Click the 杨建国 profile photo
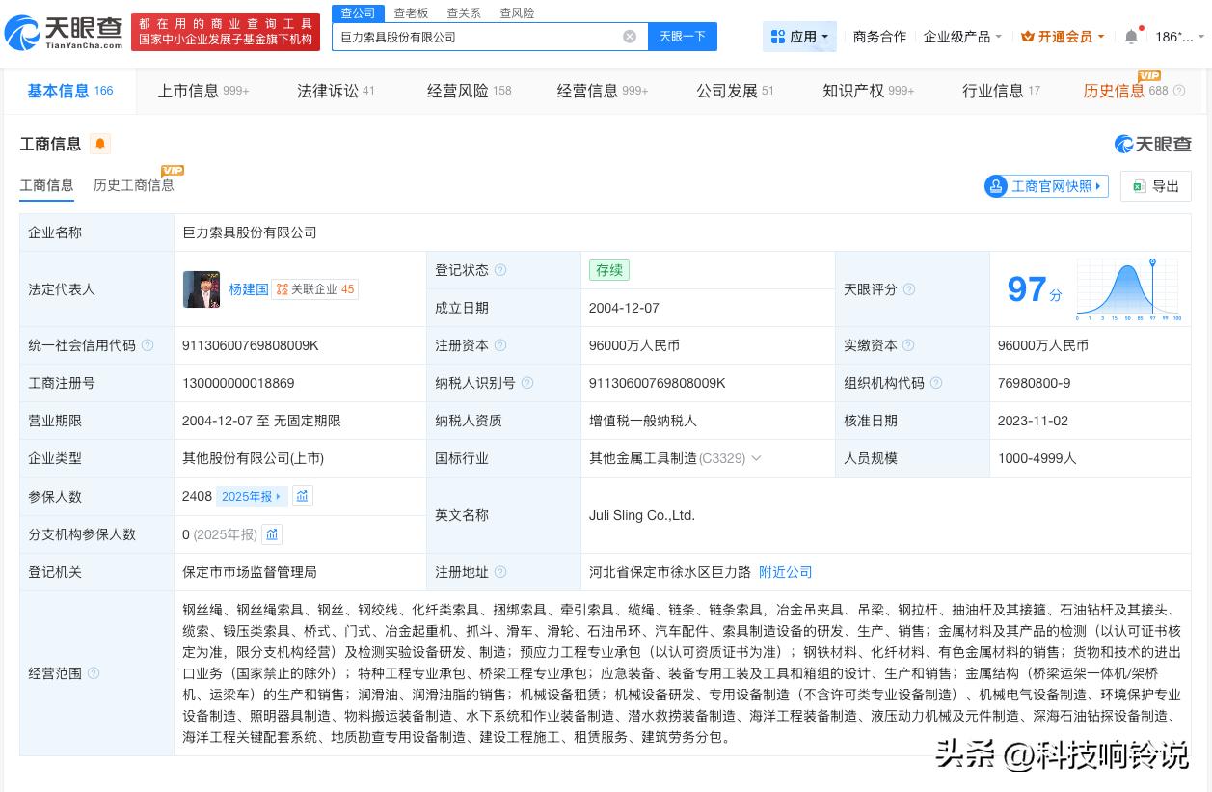 (202, 289)
